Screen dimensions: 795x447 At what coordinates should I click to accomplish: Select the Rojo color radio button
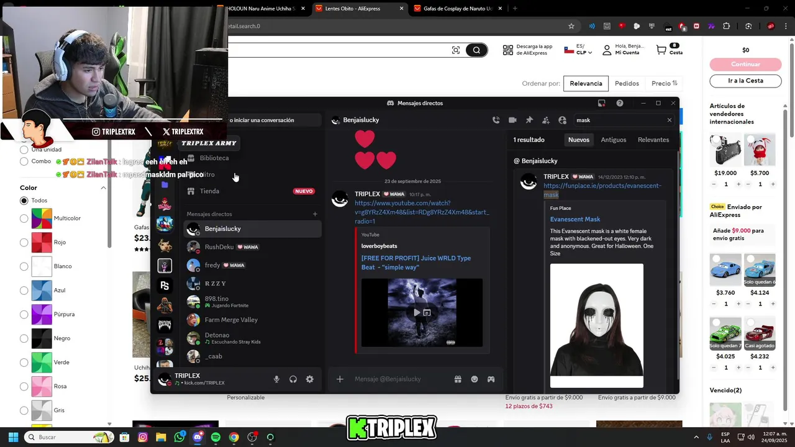(24, 242)
